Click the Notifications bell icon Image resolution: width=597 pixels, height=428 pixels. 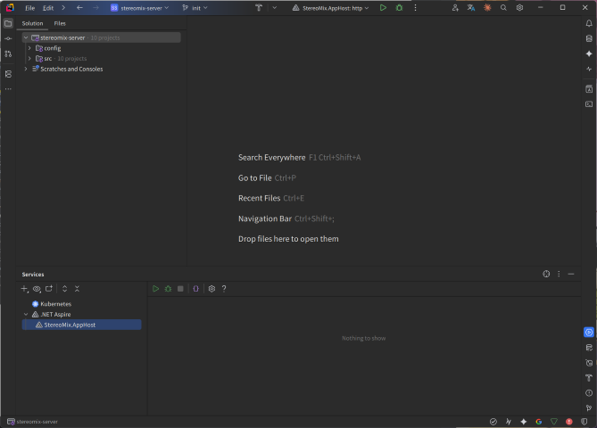pyautogui.click(x=589, y=22)
